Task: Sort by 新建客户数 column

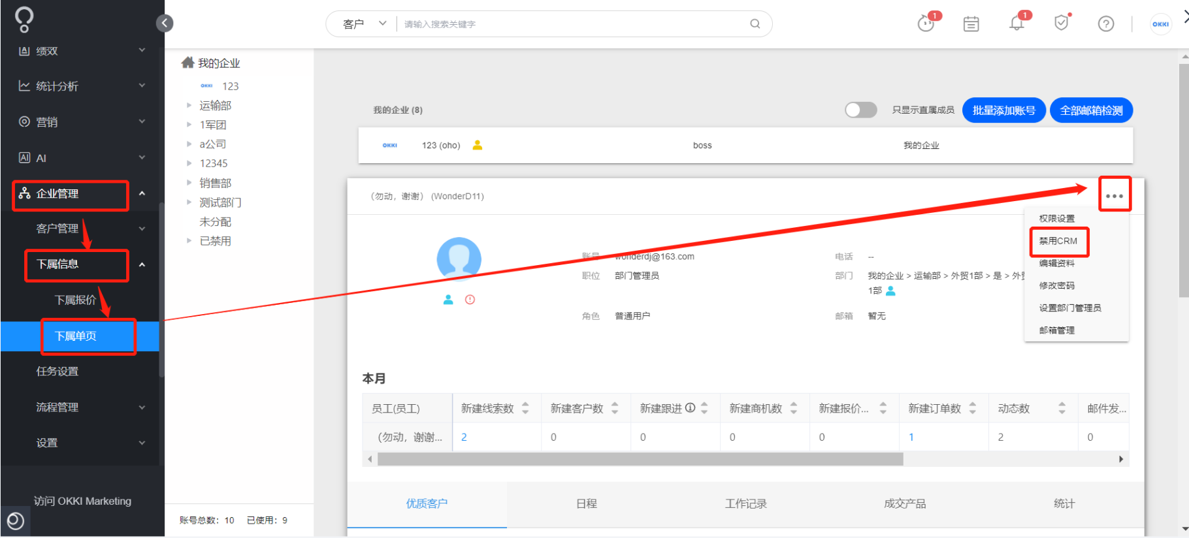Action: [x=615, y=408]
